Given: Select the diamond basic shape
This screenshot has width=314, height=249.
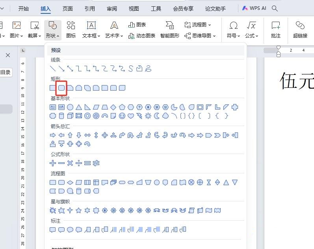Looking at the screenshot, I should tap(113, 107).
